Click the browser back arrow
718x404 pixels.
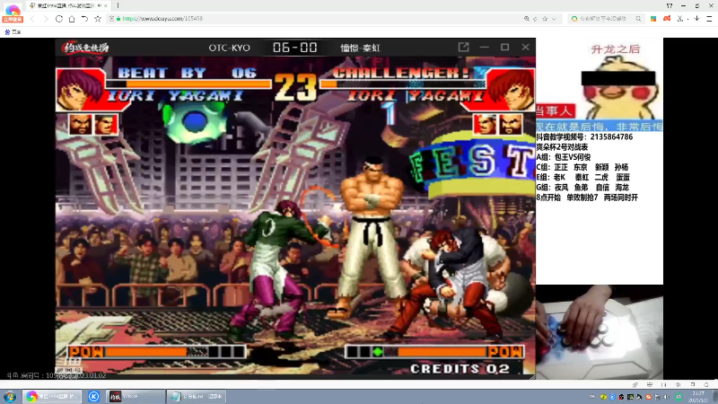[32, 19]
